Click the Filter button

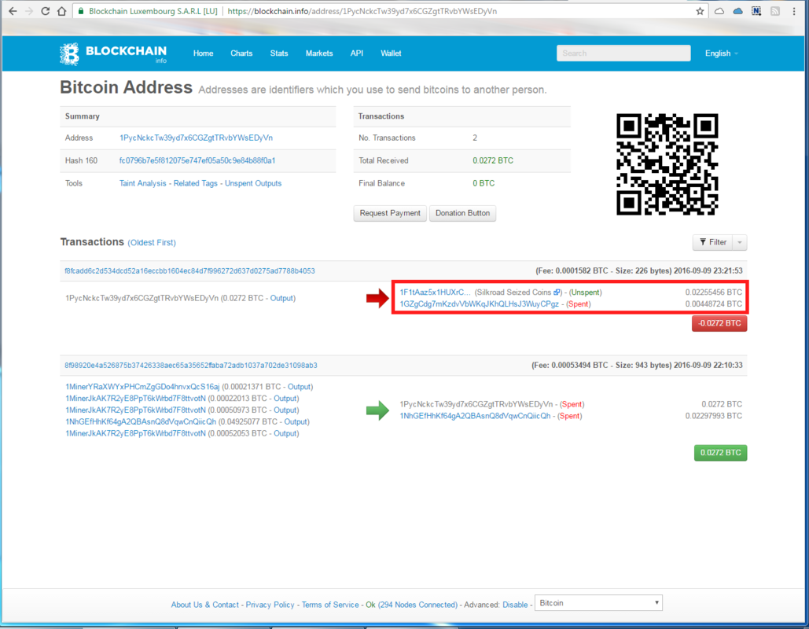tap(713, 242)
